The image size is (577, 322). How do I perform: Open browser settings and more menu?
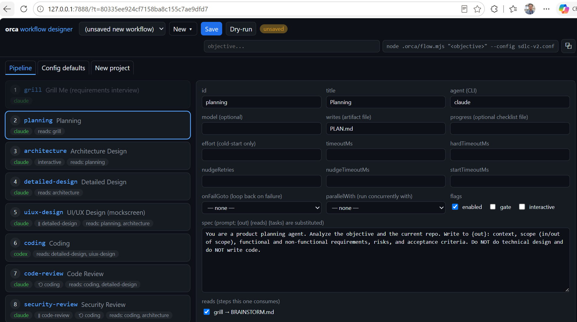point(546,9)
